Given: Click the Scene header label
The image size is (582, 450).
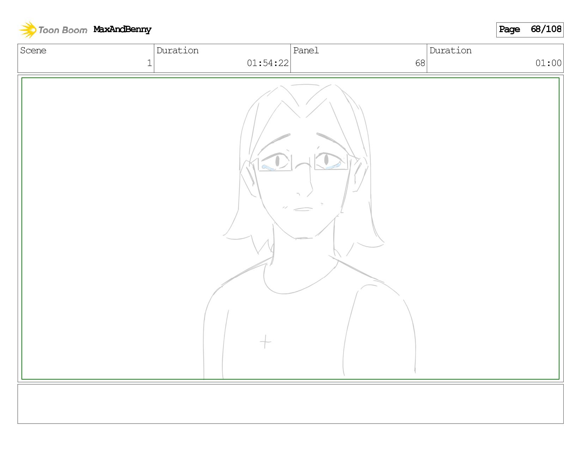Looking at the screenshot, I should coord(33,50).
